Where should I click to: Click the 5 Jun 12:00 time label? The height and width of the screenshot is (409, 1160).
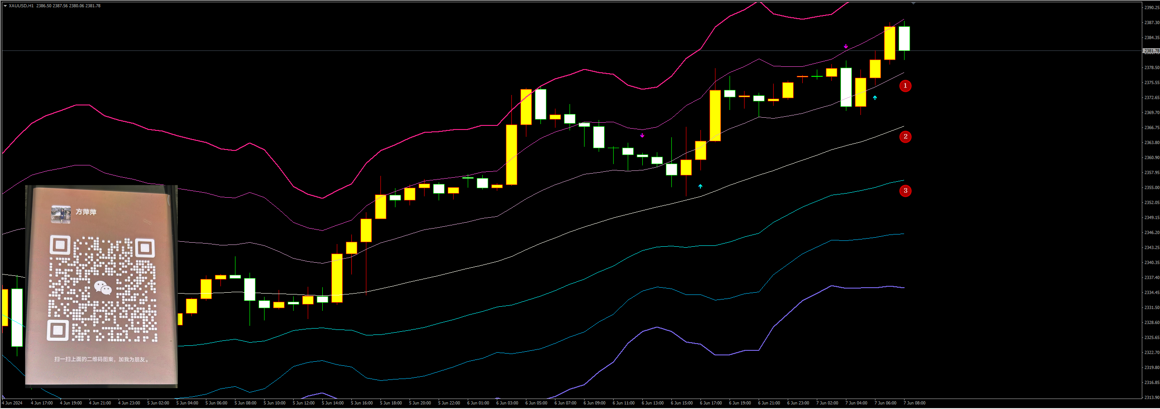tap(304, 403)
